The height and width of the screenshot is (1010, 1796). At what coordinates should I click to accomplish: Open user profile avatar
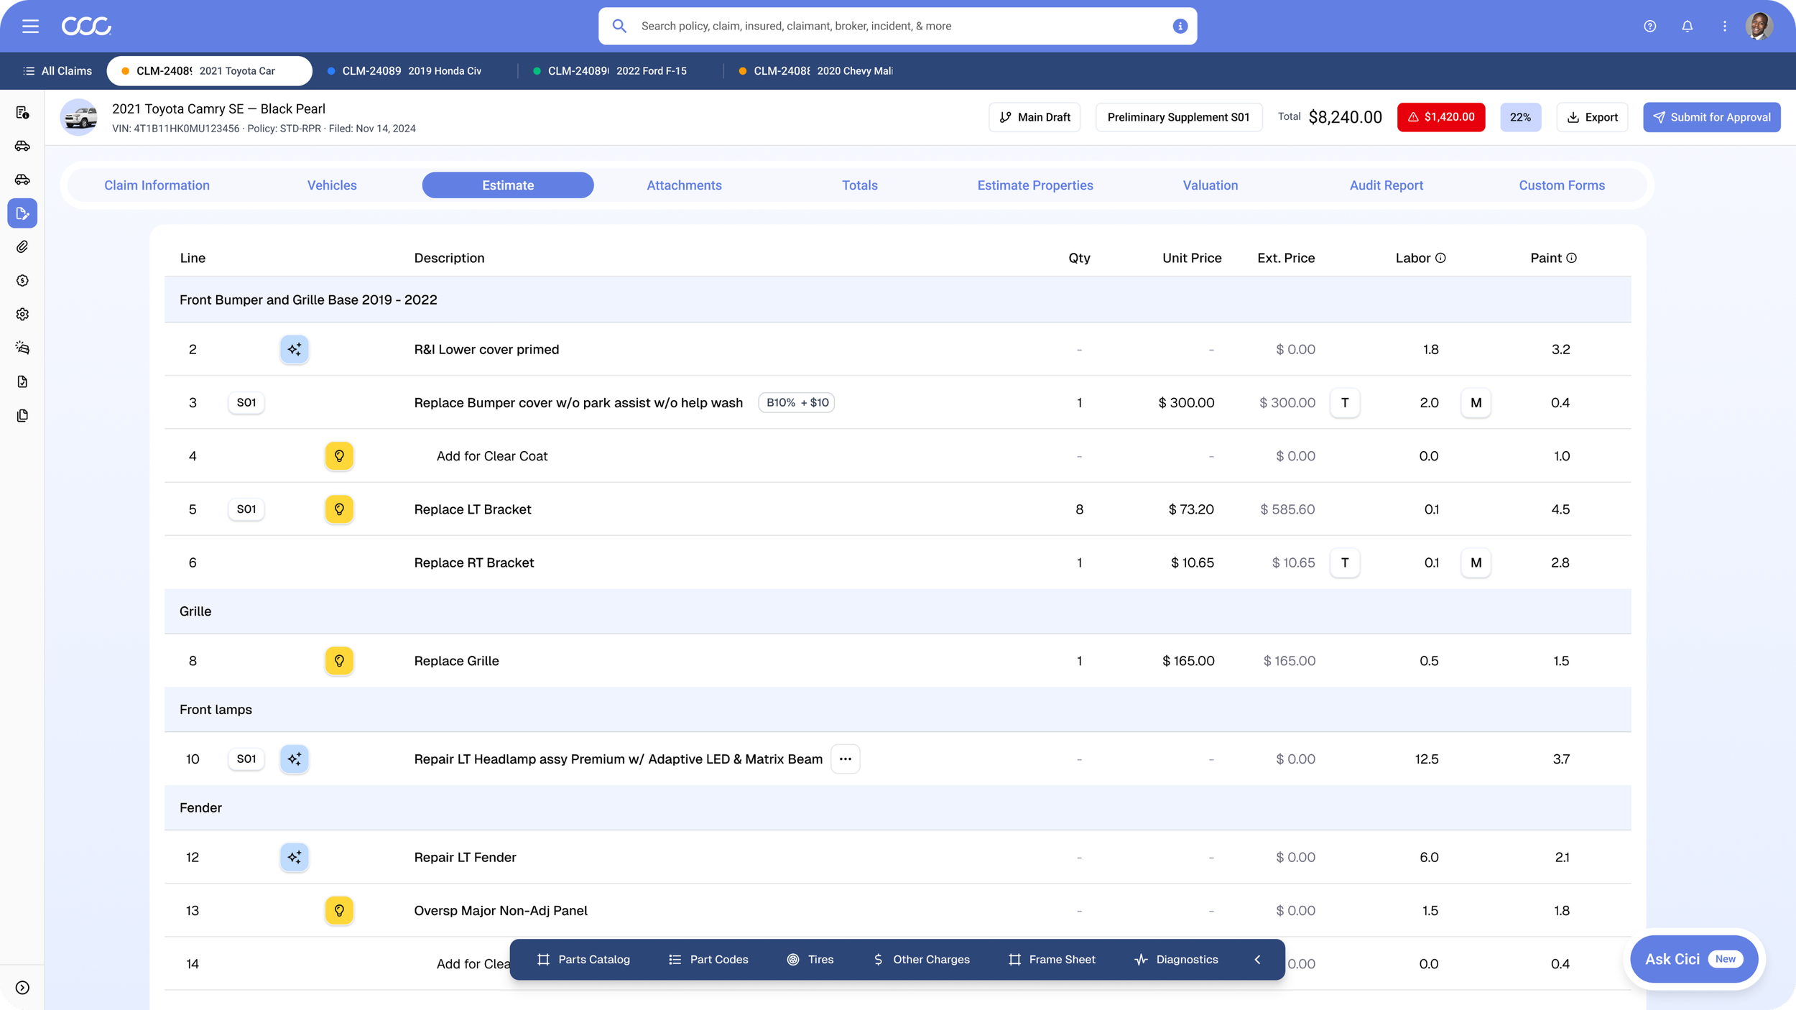(1759, 27)
